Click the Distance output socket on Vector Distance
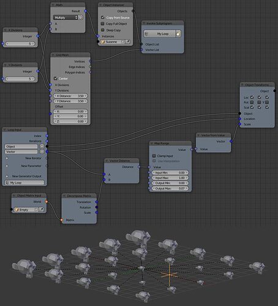The image size is (278, 306). (x=139, y=167)
